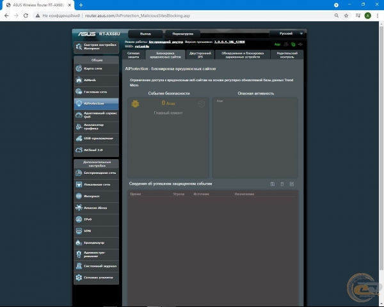The width and height of the screenshot is (384, 307).
Task: Click the Угроза column header
Action: (x=179, y=194)
